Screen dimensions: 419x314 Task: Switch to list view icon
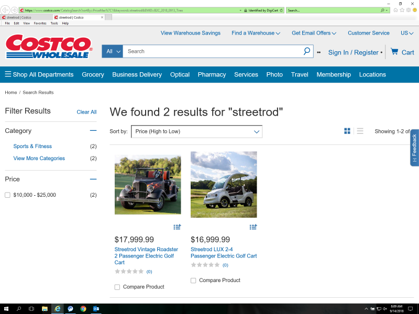(360, 131)
